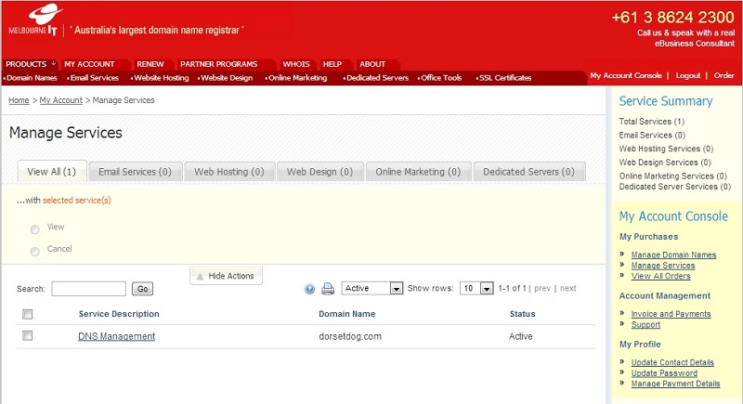743x404 pixels.
Task: Click the Go search button
Action: [x=143, y=289]
